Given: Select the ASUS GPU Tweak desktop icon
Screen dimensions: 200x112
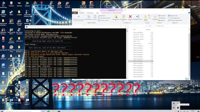Looking at the screenshot, I should (x=19, y=22).
